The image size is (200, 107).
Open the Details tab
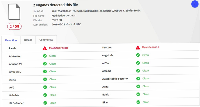coord(28,40)
